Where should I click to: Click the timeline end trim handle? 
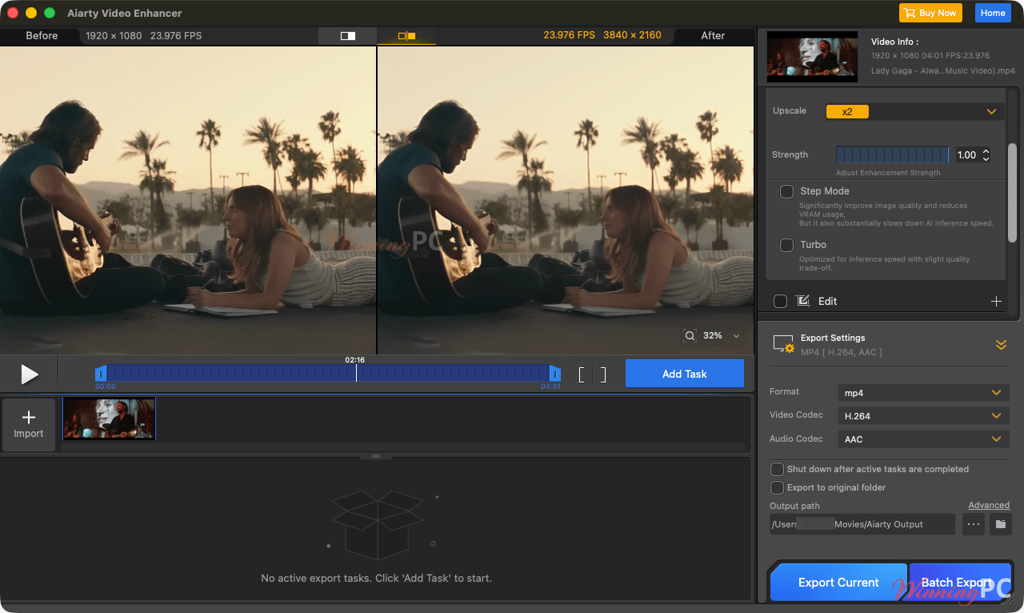[x=554, y=374]
